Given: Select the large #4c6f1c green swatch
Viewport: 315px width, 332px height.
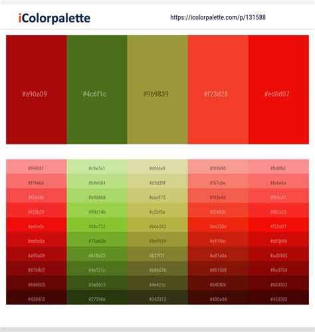Looking at the screenshot, I should [x=97, y=90].
